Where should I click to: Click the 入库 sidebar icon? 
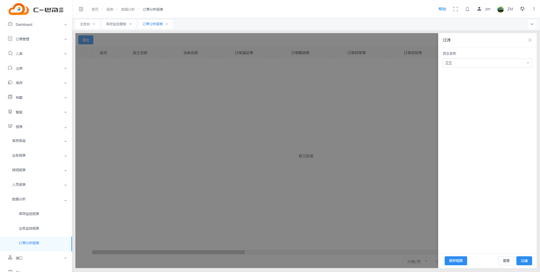[10, 53]
